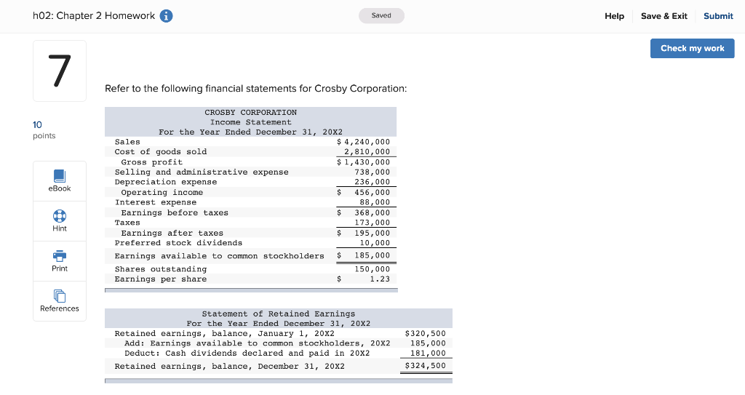Open the Help link
The height and width of the screenshot is (395, 745).
coord(614,16)
